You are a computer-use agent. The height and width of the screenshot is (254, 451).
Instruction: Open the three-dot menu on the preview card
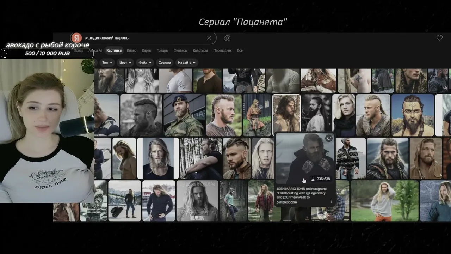pos(331,201)
